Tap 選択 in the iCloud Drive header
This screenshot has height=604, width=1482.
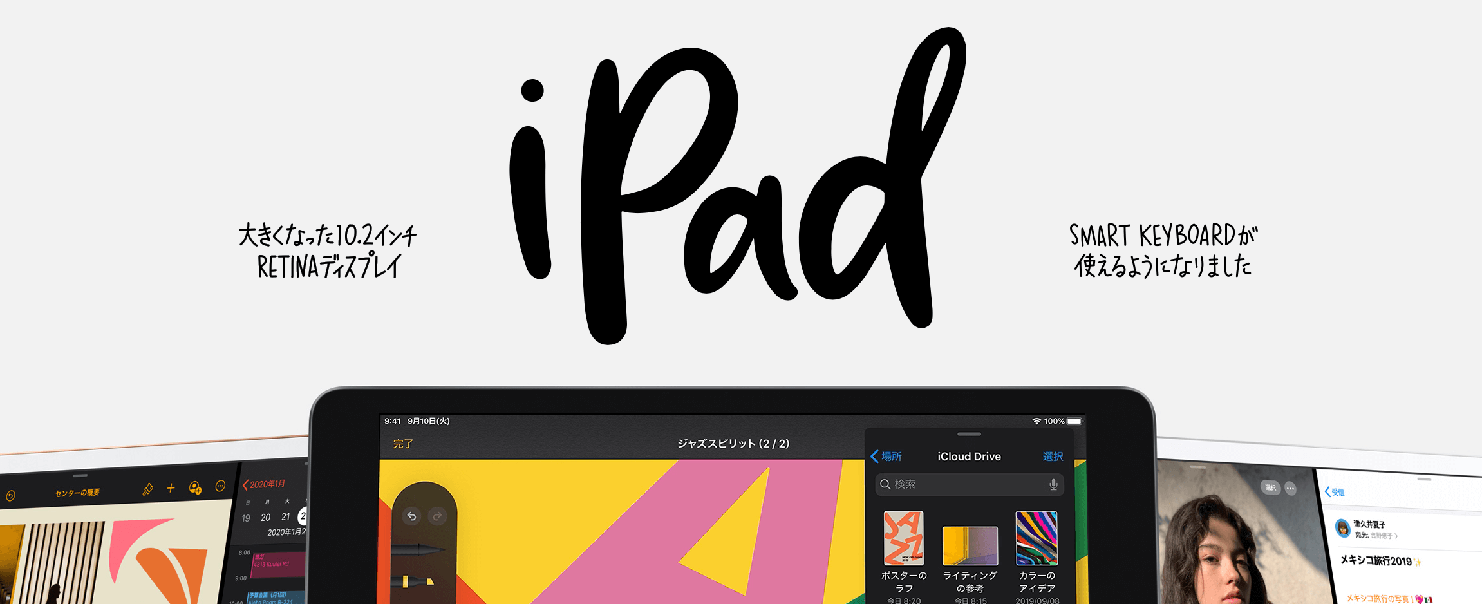(1053, 457)
